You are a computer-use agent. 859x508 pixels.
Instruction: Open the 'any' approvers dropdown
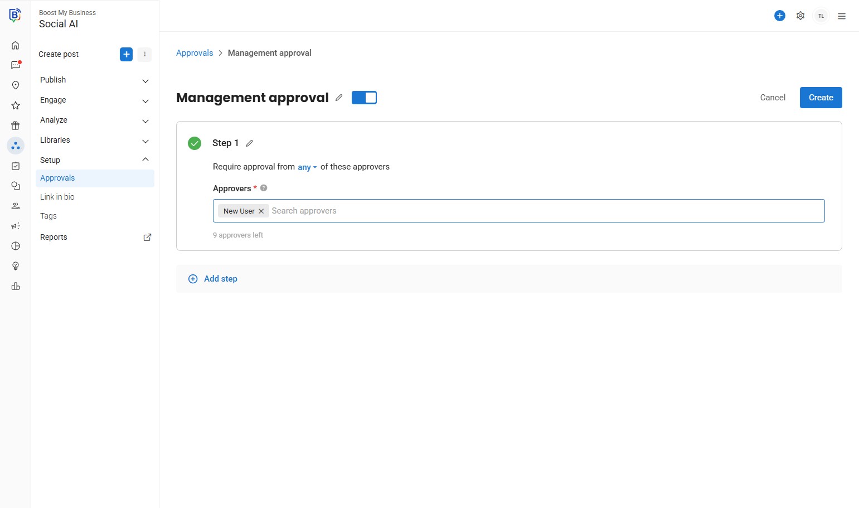[x=307, y=167]
